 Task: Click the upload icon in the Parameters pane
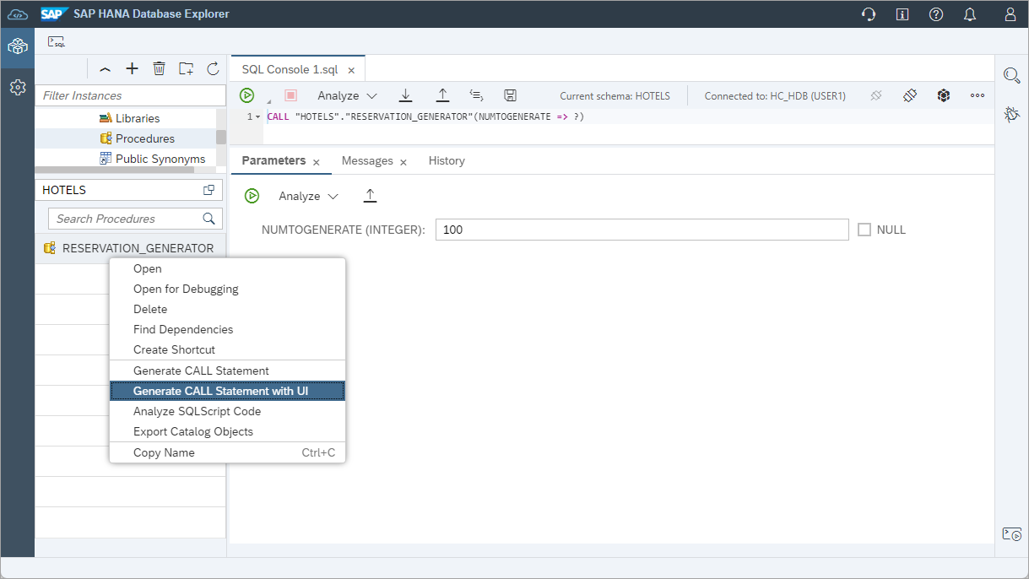[370, 196]
